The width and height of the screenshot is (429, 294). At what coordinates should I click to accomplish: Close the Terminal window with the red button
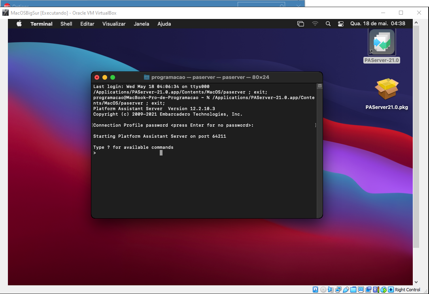click(97, 77)
